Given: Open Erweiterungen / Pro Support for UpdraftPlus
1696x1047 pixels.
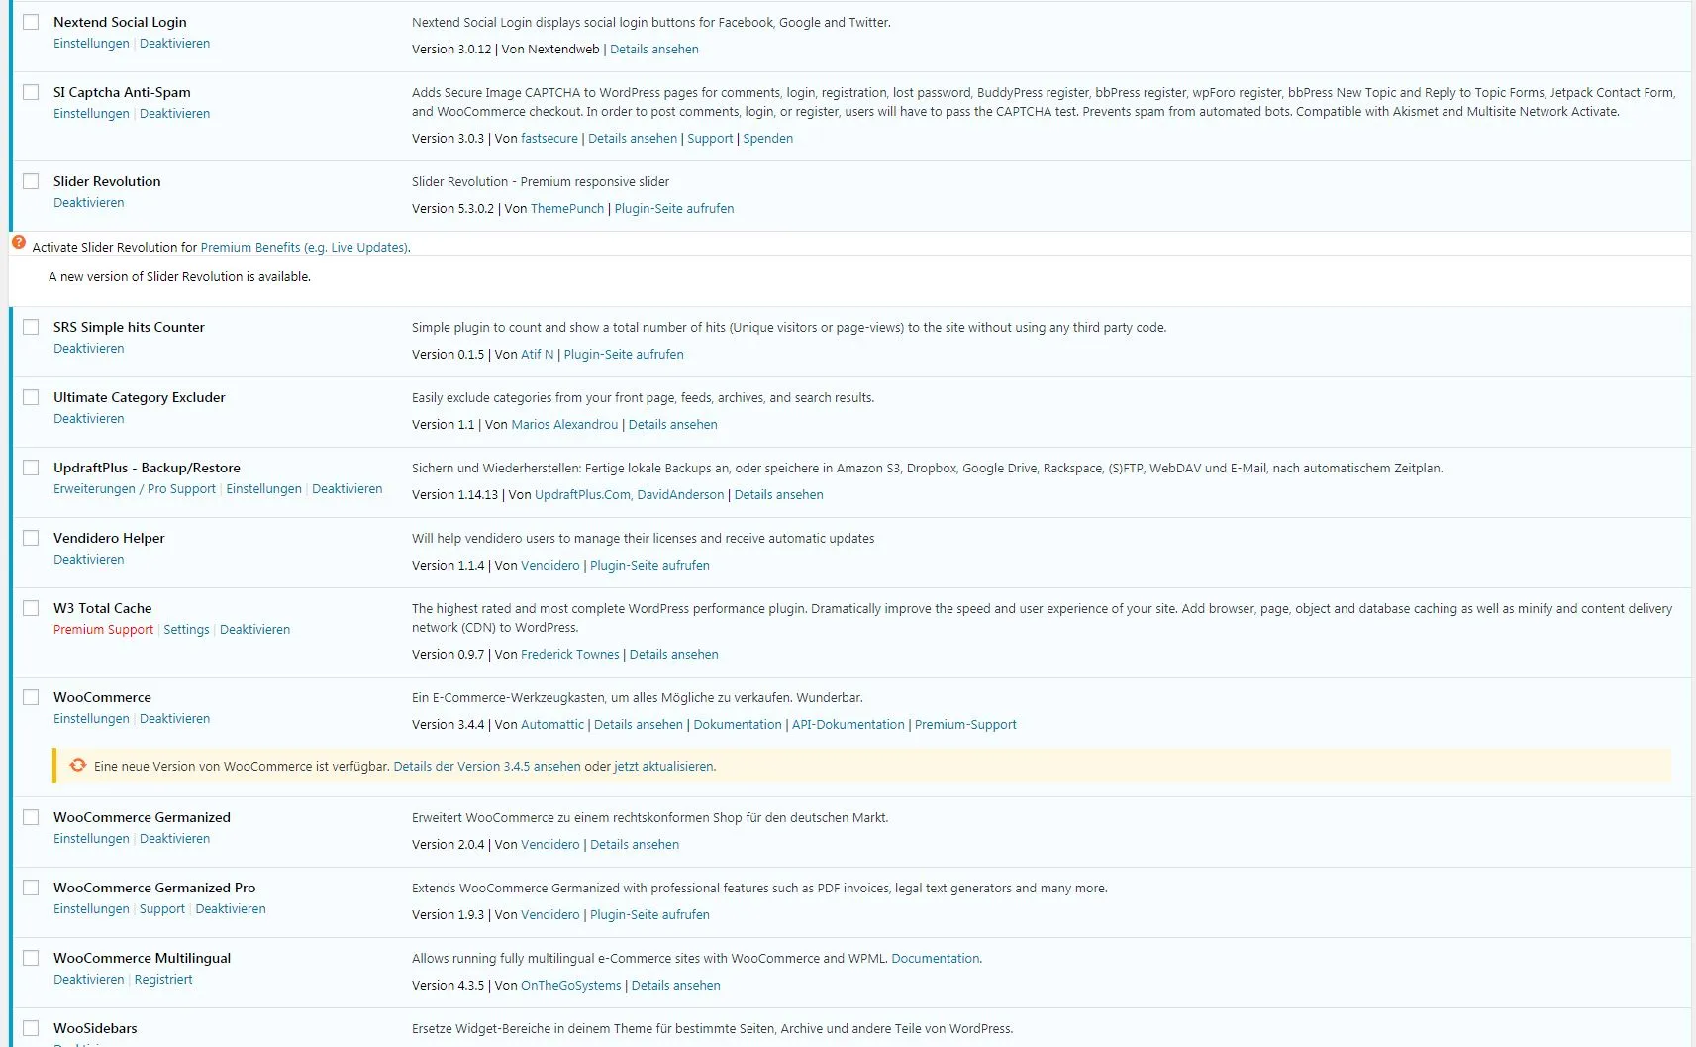Looking at the screenshot, I should pos(135,489).
